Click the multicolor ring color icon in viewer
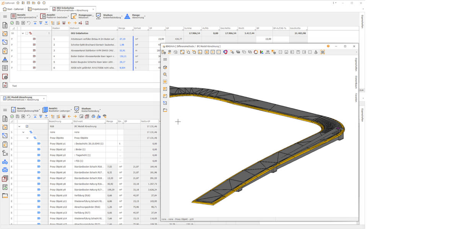 pyautogui.click(x=226, y=52)
